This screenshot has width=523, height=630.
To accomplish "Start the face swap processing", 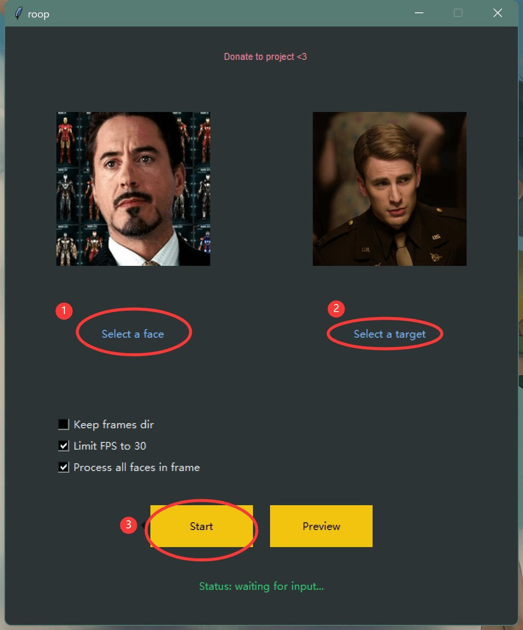I will click(x=202, y=526).
